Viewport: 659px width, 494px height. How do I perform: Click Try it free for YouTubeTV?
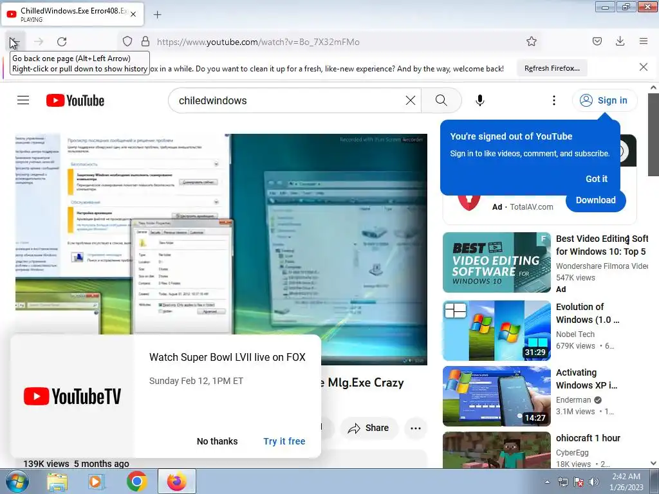tap(284, 441)
